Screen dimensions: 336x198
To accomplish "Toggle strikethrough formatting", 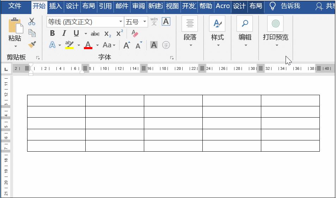I will 95,34.
